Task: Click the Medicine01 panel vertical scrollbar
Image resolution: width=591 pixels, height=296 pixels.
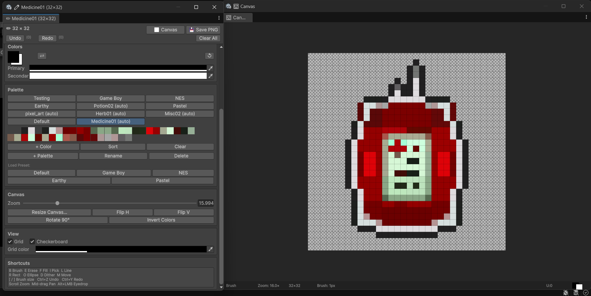Action: click(x=221, y=196)
